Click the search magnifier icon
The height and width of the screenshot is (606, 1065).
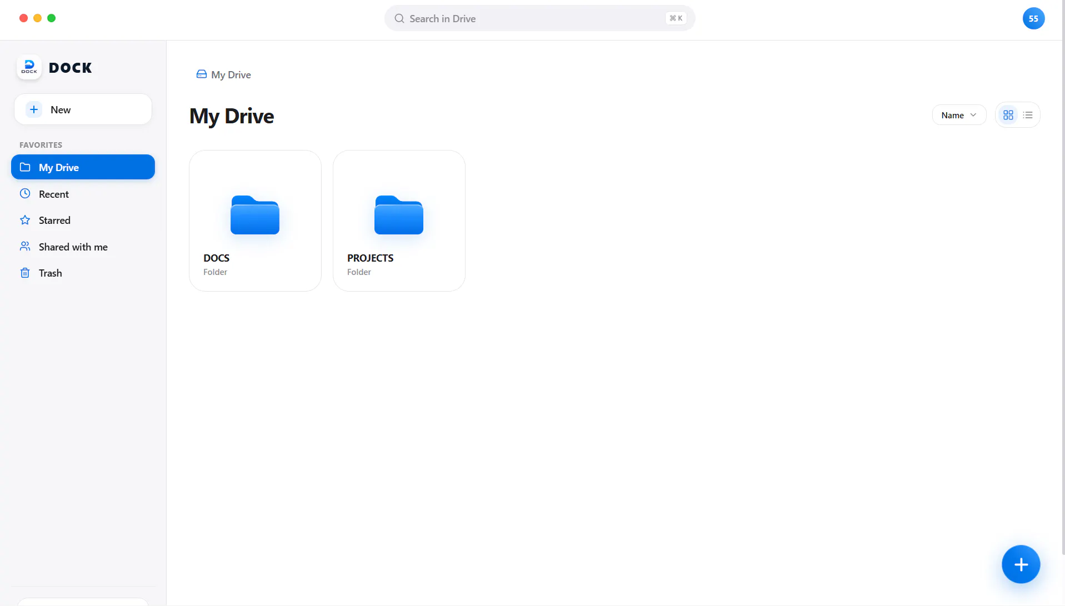coord(399,18)
